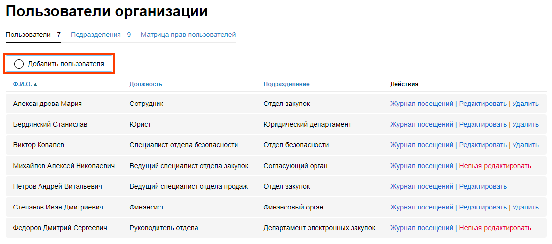Click Редактировать for Виктор Ковалев

tap(482, 145)
